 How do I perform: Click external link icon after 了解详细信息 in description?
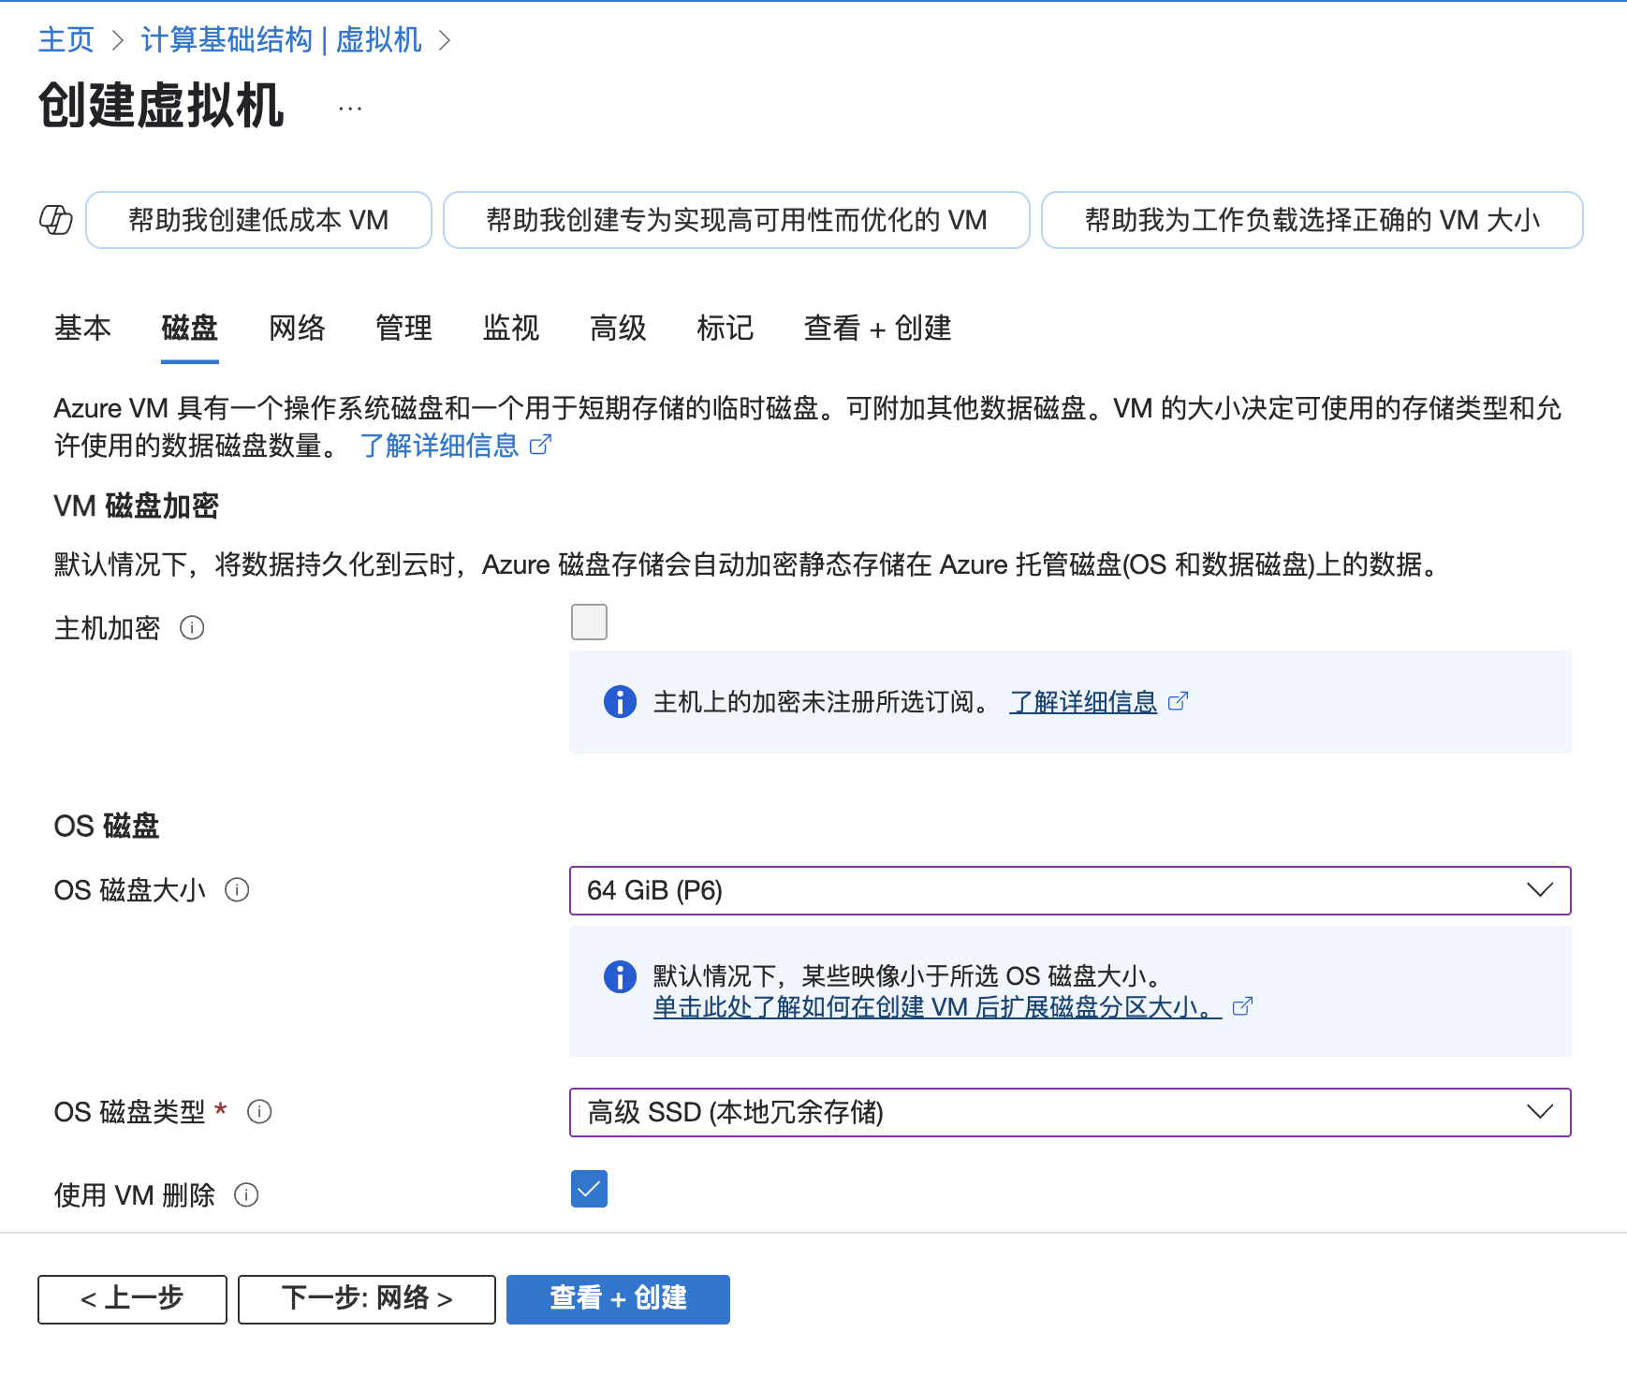(540, 446)
